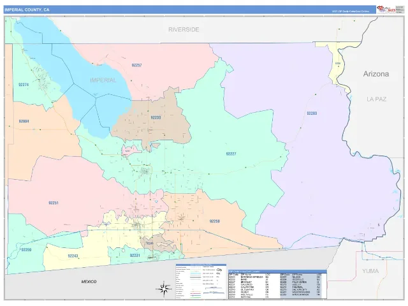408x306 pixels.
Task: Select ZIP code area 92251
Action: tap(54, 203)
